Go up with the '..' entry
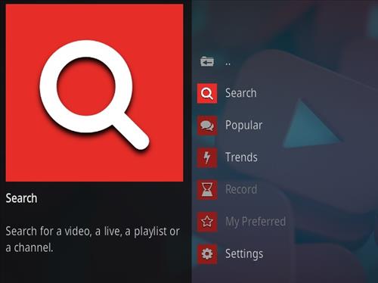This screenshot has height=283, width=378. (228, 64)
